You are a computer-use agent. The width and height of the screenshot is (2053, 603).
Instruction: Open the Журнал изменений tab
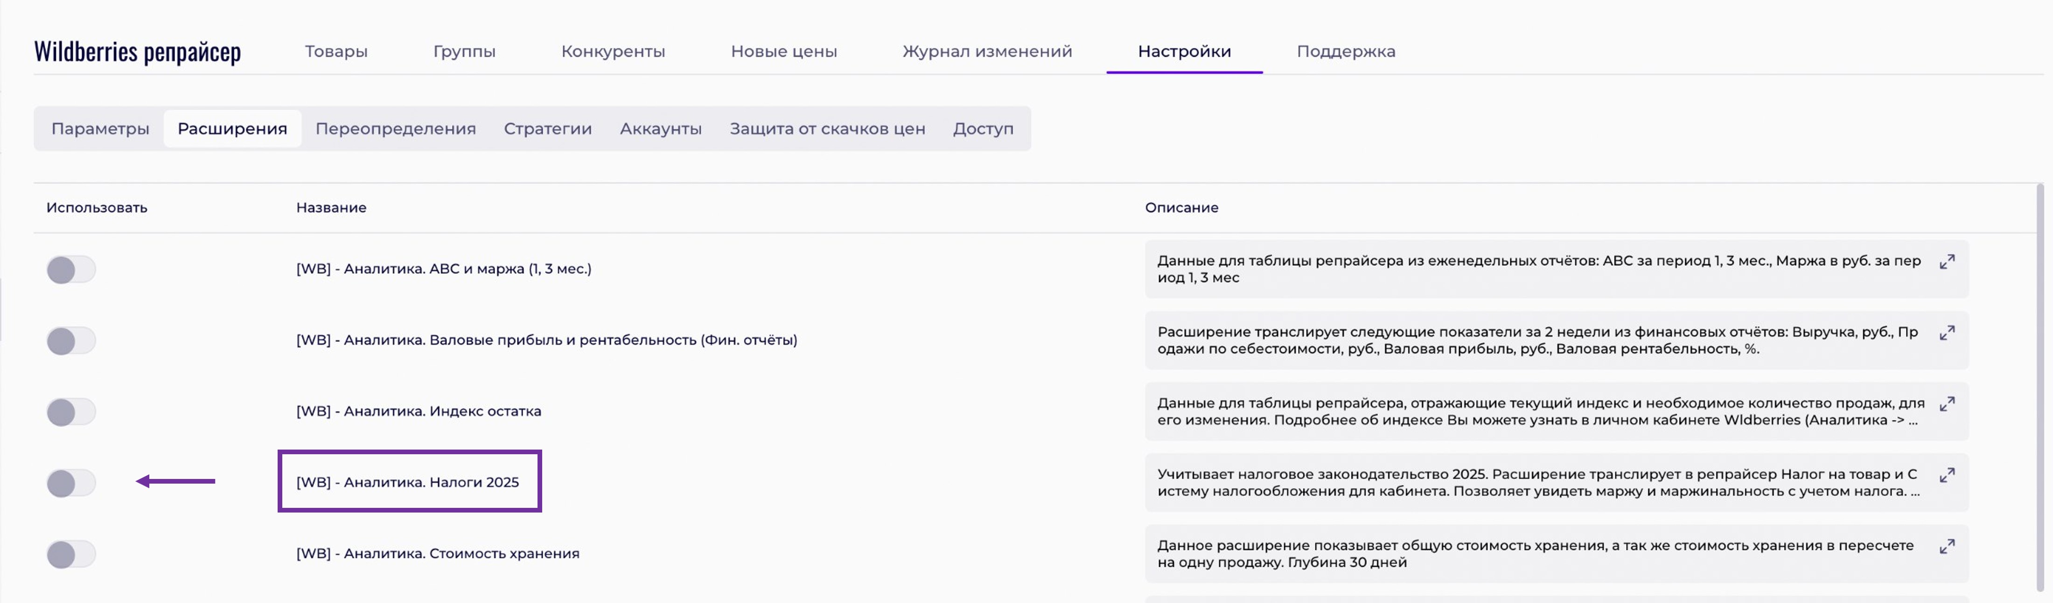987,51
